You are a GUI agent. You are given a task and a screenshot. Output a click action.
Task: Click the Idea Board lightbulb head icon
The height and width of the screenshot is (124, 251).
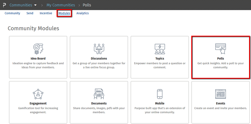tap(38, 49)
